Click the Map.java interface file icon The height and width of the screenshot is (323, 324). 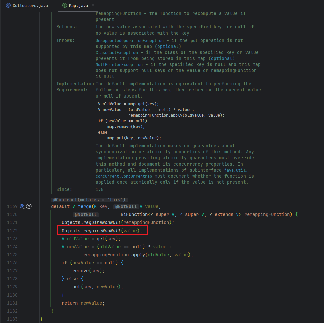(65, 6)
